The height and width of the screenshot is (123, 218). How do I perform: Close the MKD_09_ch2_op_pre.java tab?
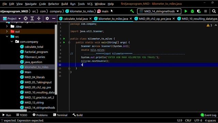(x=173, y=18)
